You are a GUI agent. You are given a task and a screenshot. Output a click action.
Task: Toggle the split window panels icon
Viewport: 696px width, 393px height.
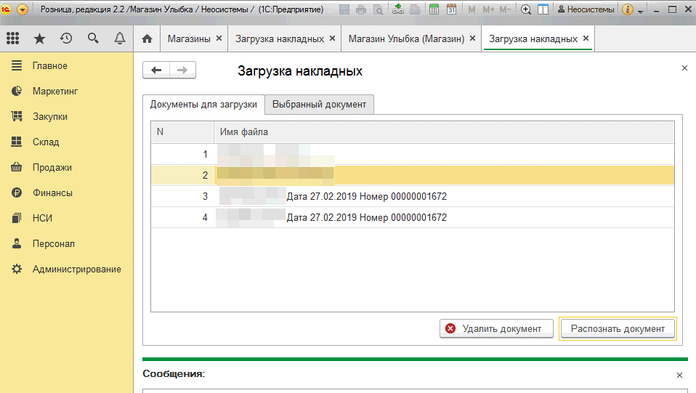click(543, 9)
